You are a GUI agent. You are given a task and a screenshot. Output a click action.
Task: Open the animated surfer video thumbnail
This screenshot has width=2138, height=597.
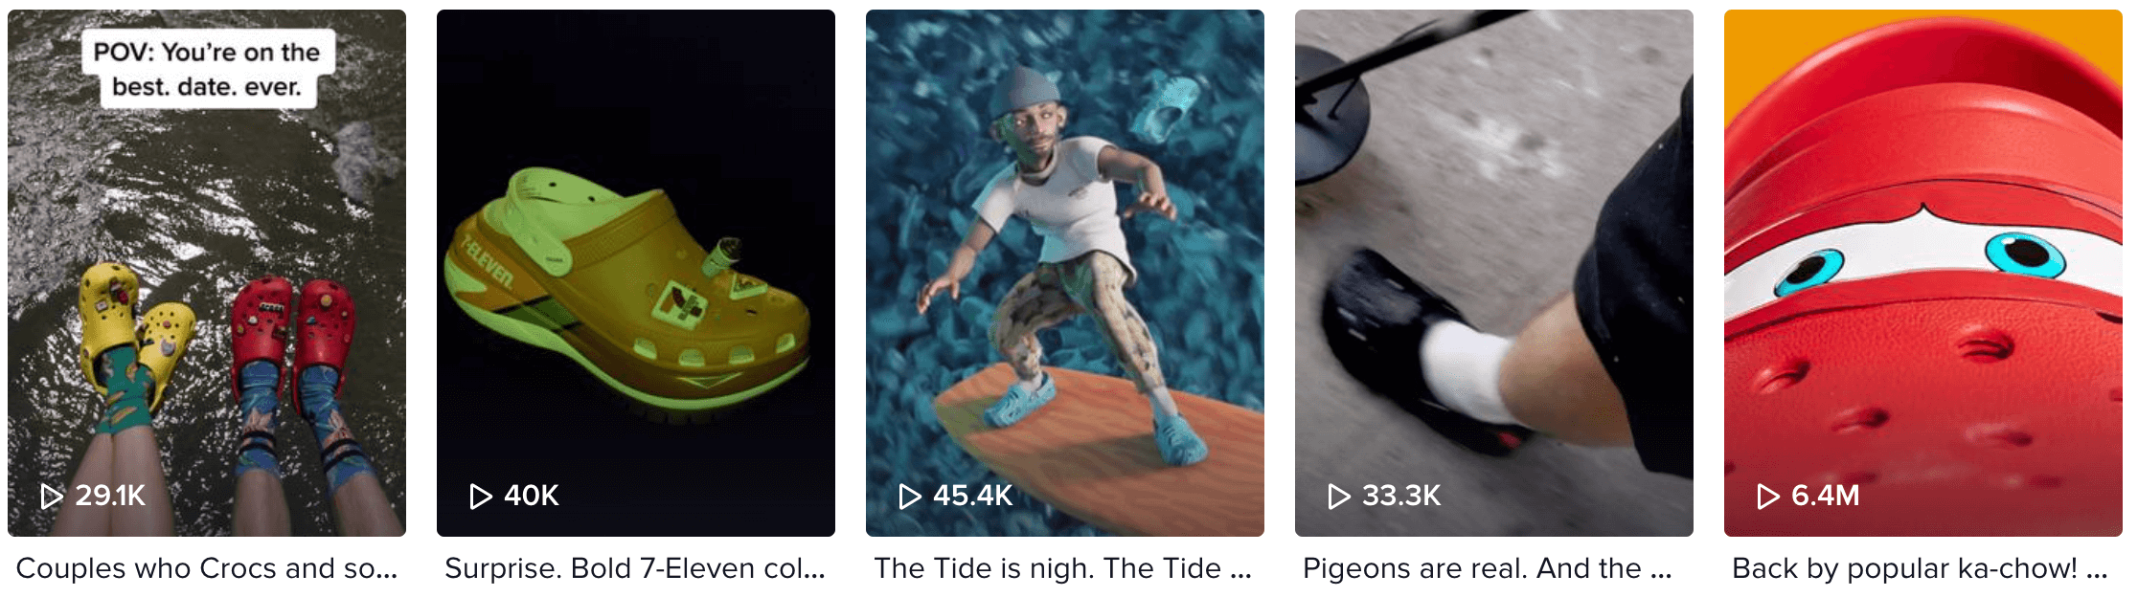point(1065,273)
